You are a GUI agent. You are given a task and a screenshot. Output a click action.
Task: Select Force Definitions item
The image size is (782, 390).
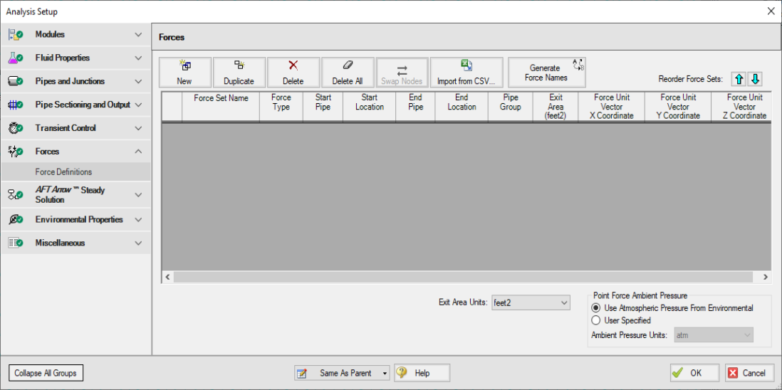(x=63, y=172)
